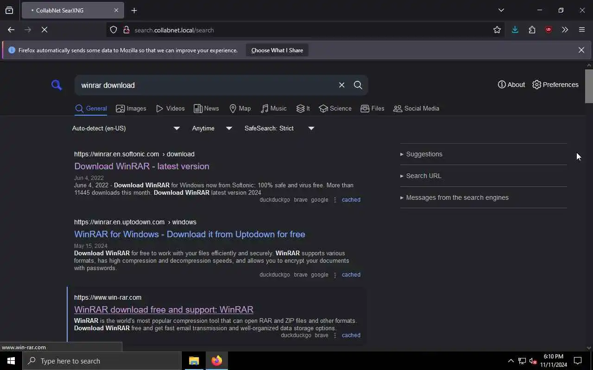Screen dimensions: 593x370
Task: Switch to Images tab
Action: [131, 109]
